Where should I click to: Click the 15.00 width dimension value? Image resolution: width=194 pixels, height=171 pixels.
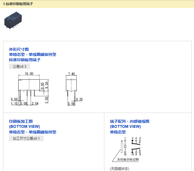[x=29, y=74]
